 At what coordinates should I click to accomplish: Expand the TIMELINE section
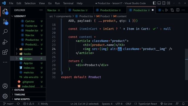[28, 95]
